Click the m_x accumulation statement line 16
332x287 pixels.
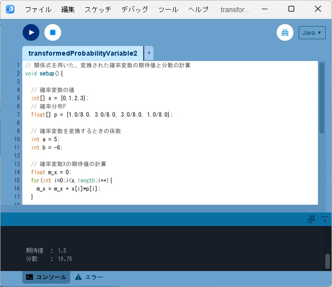click(68, 189)
